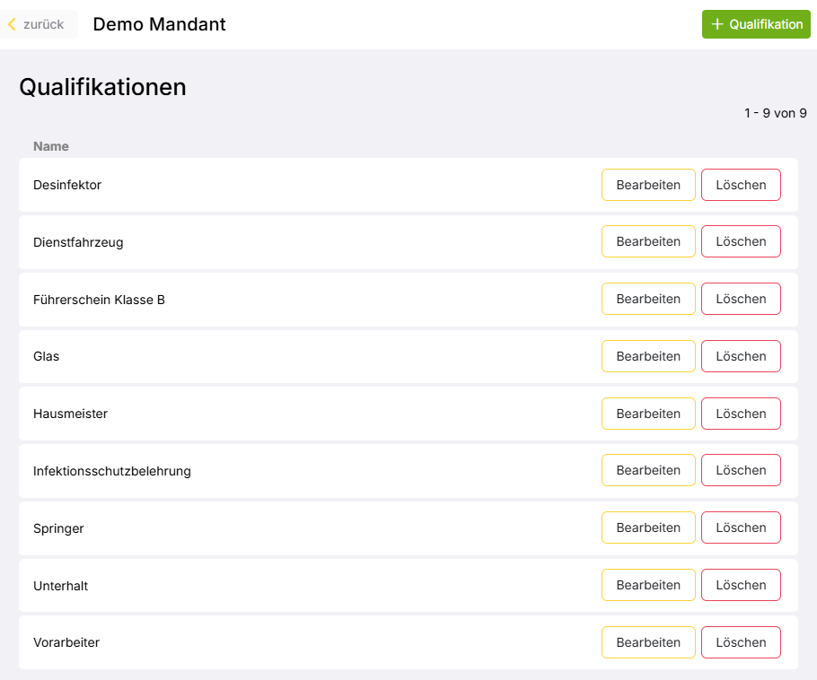Delete the Hausmeister qualification

(x=741, y=414)
